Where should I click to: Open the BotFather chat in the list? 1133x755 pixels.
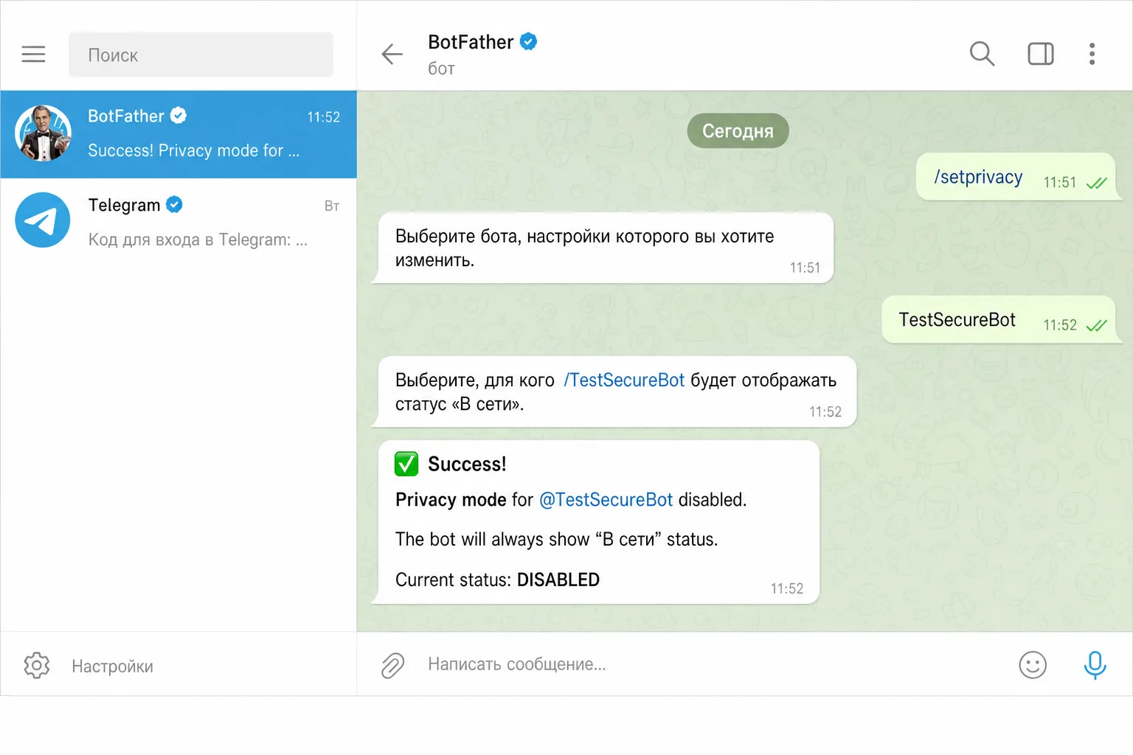[179, 134]
